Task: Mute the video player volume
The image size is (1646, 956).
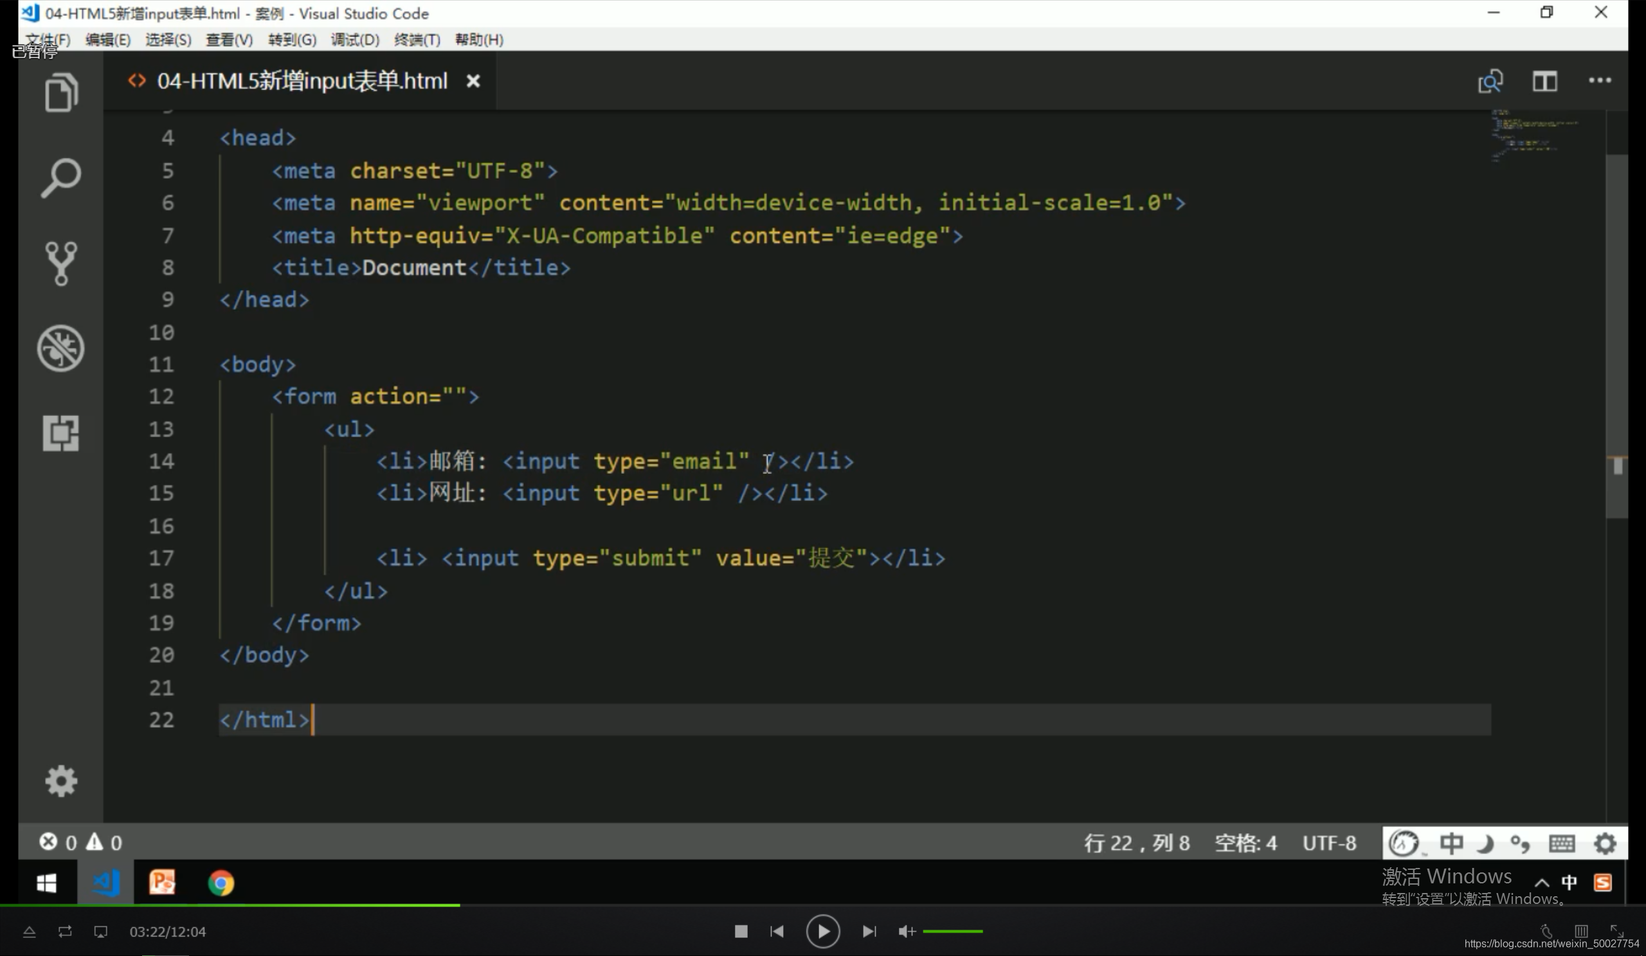Action: pyautogui.click(x=906, y=931)
